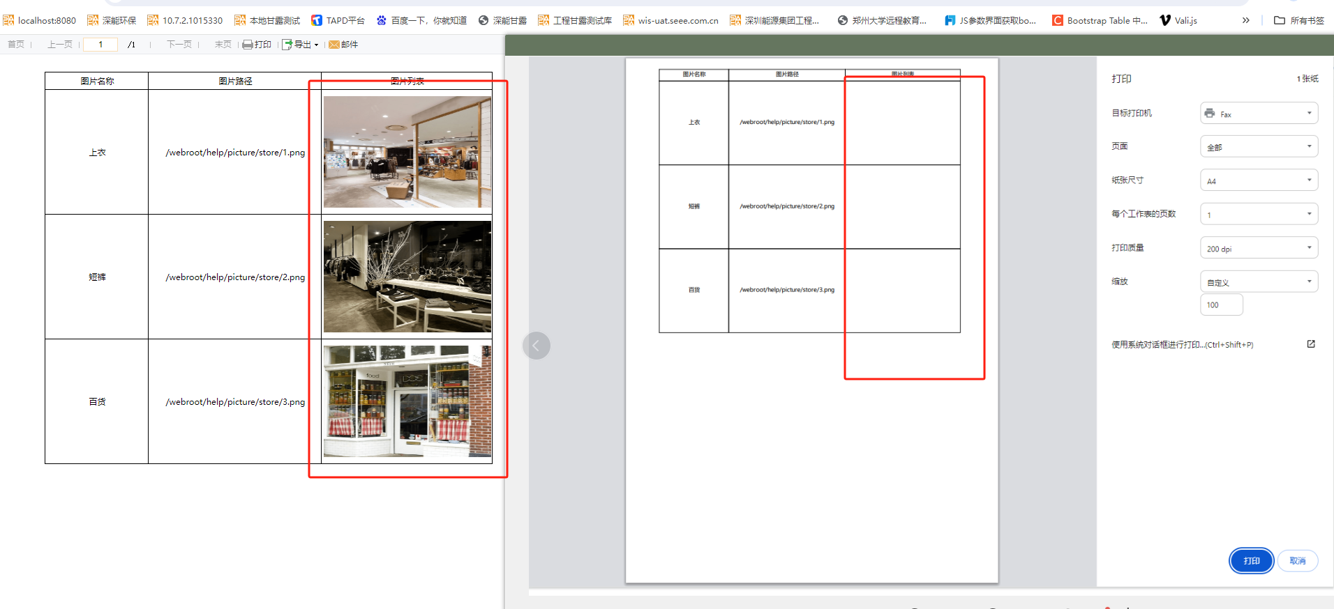This screenshot has height=609, width=1334.
Task: Go to 首页 in report toolbar
Action: [16, 45]
